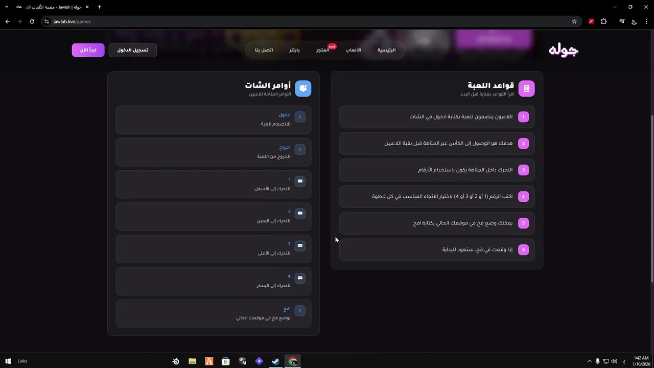Image resolution: width=654 pixels, height=368 pixels.
Task: Click the جوله site logo
Action: [563, 50]
